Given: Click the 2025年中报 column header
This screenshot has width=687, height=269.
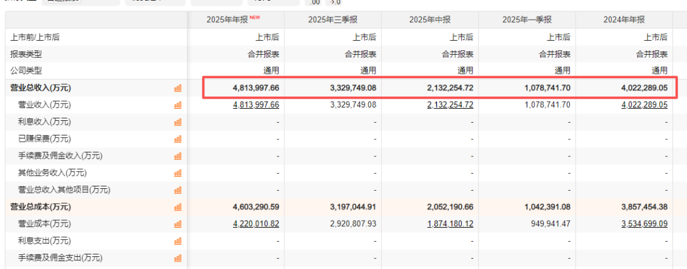Looking at the screenshot, I should [x=430, y=20].
